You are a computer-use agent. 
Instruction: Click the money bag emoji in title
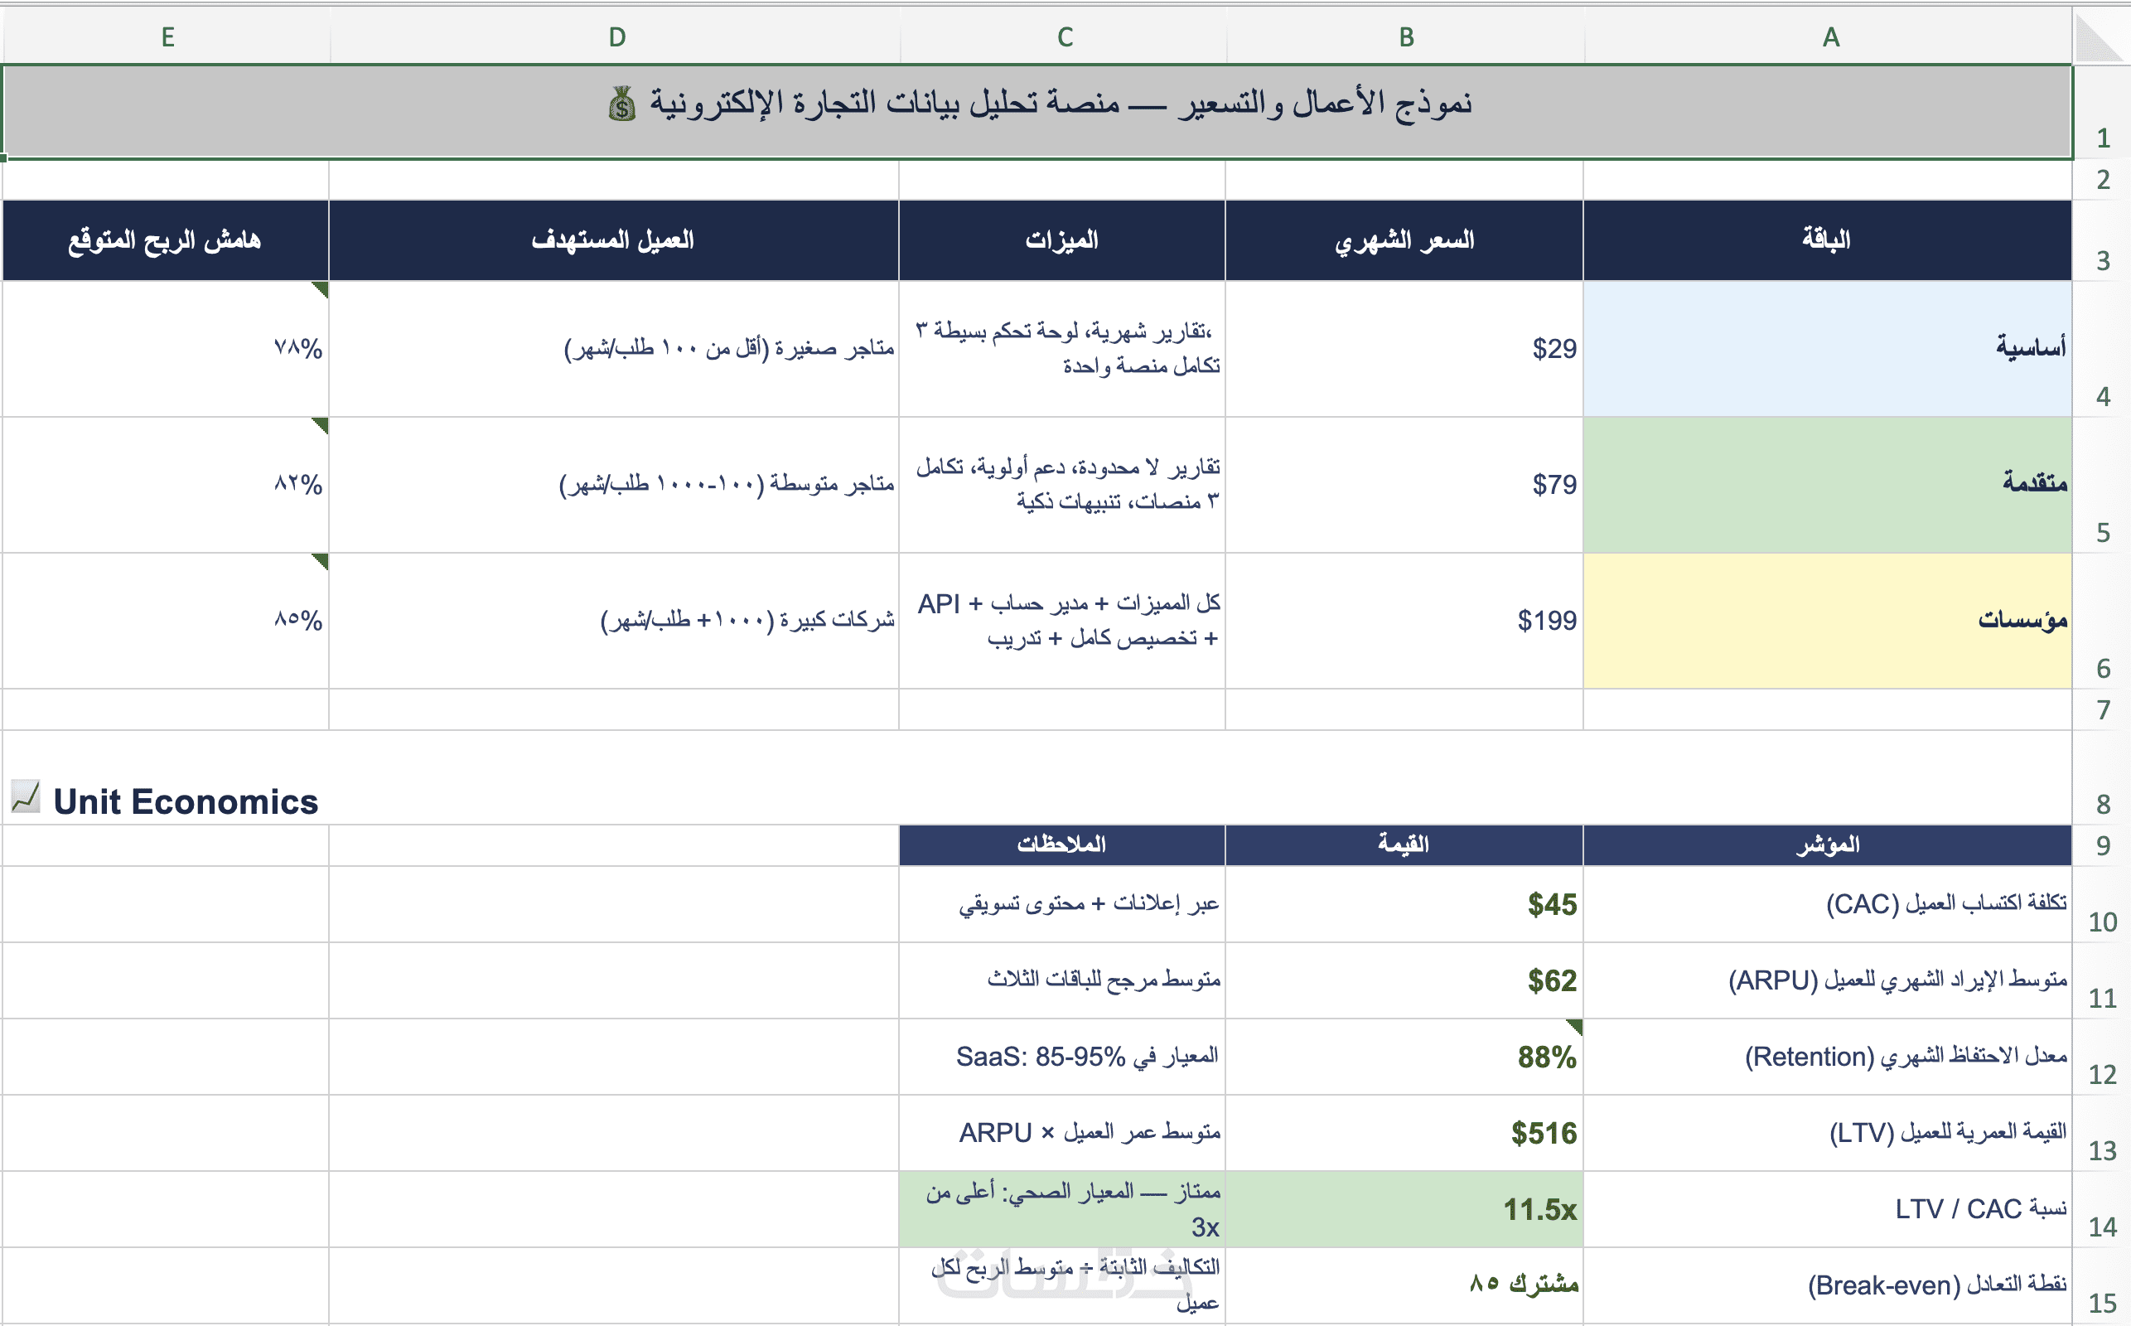coord(621,104)
